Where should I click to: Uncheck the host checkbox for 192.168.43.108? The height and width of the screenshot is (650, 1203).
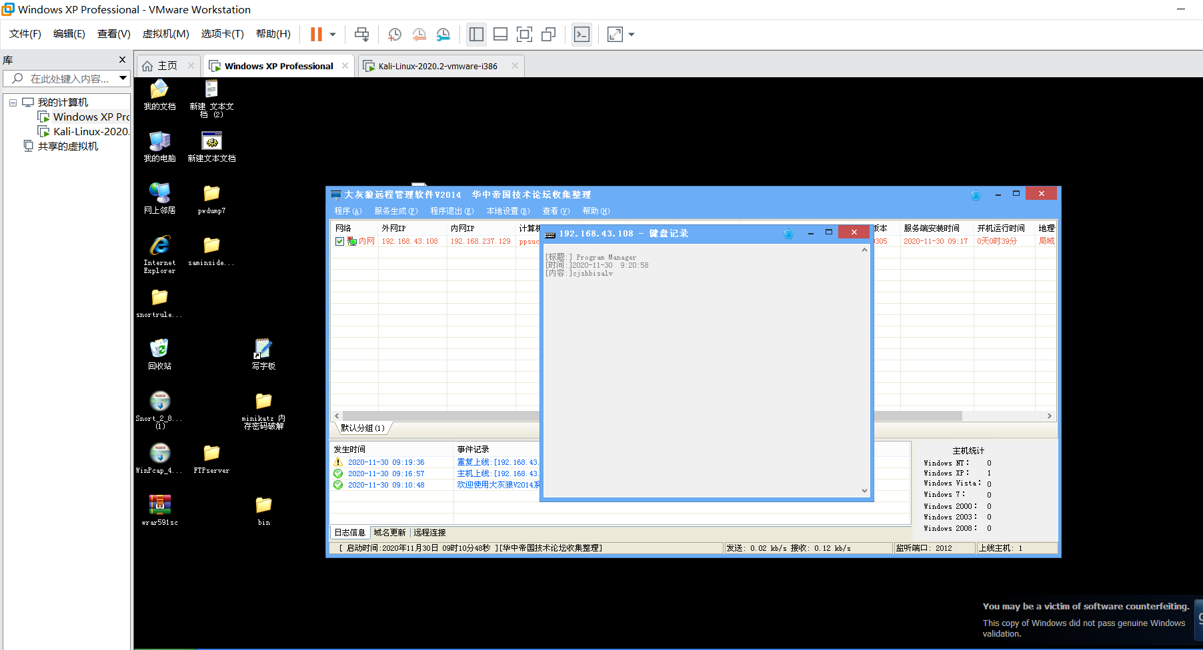(340, 242)
